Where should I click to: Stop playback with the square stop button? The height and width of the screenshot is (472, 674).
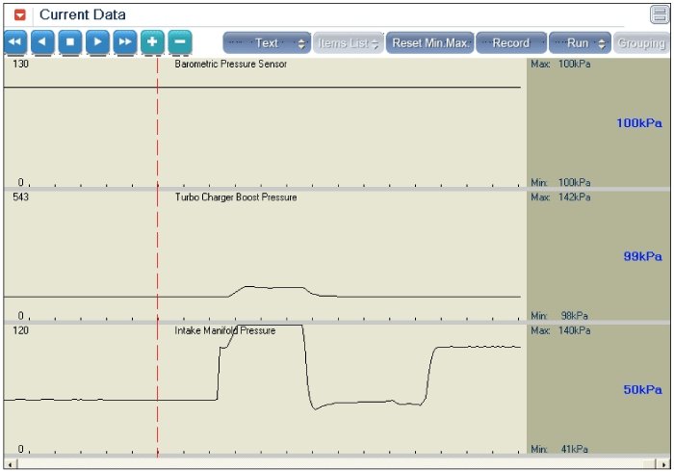70,42
